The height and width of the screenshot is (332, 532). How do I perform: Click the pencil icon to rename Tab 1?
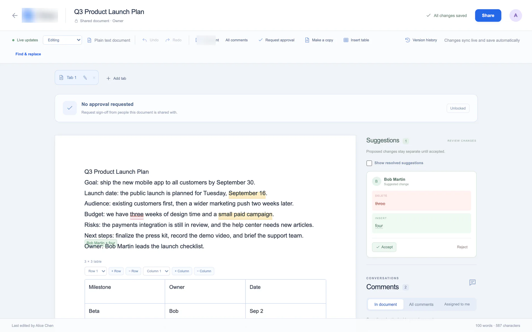(85, 78)
